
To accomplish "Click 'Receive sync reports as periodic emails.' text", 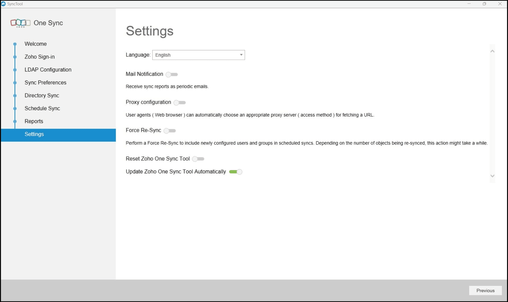I will [x=167, y=87].
